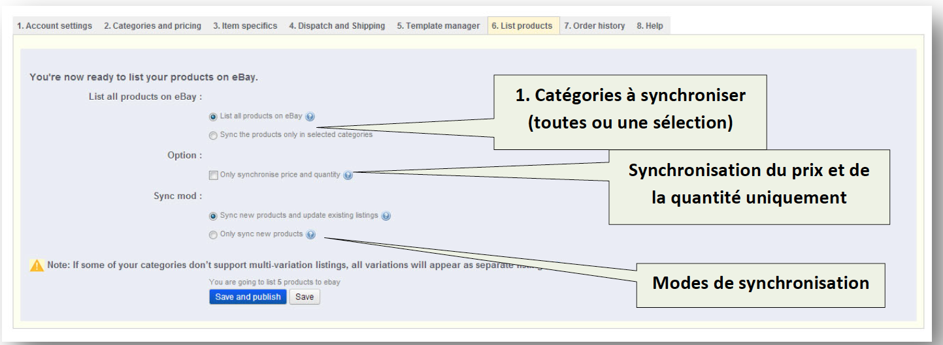Open the Account settings tab
Image resolution: width=943 pixels, height=345 pixels.
(54, 26)
